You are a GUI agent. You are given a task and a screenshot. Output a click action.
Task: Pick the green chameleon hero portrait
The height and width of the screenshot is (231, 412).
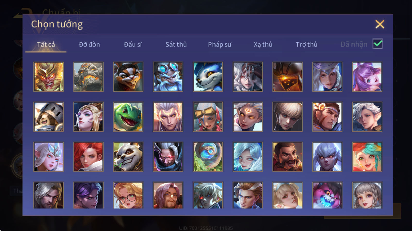[128, 117]
